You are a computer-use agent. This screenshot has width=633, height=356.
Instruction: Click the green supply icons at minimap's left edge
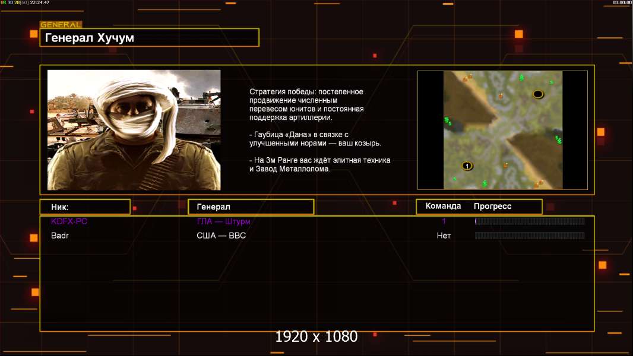(x=448, y=121)
